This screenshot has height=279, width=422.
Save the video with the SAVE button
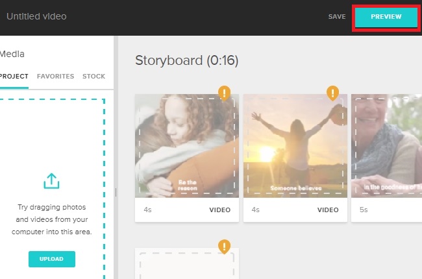tap(337, 17)
